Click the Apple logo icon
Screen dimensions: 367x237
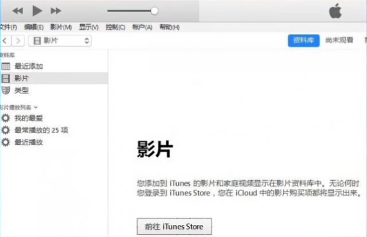[335, 11]
